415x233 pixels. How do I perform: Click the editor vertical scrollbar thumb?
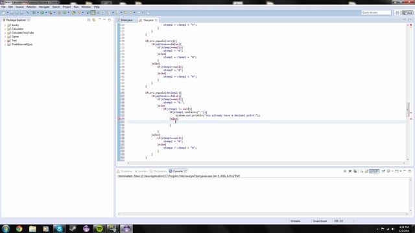(x=408, y=109)
